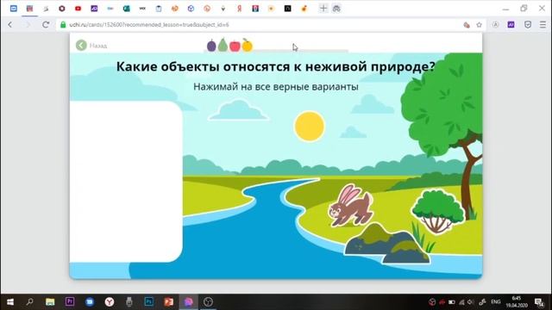Reload the page

click(x=46, y=25)
